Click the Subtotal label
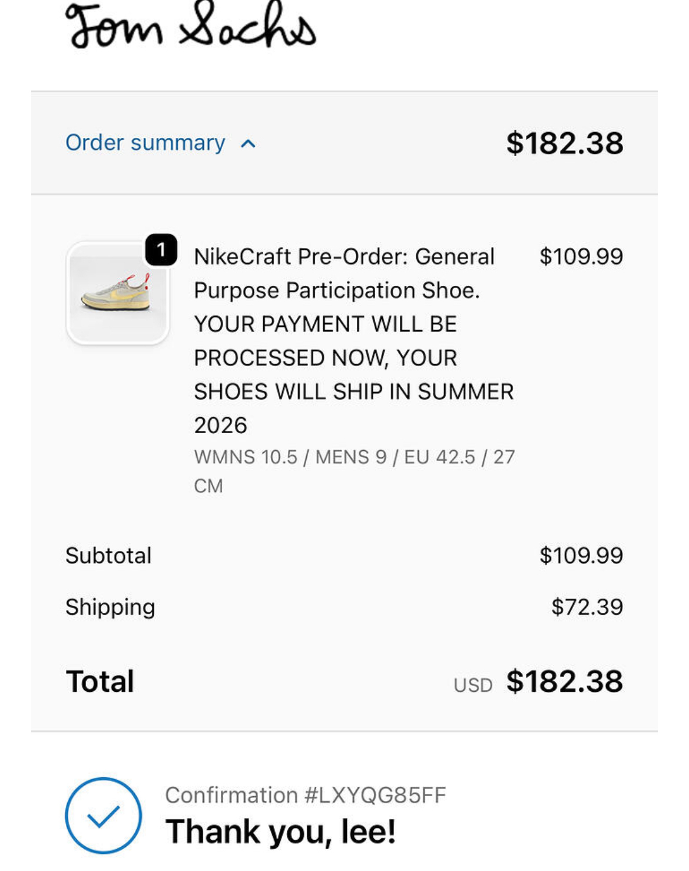The image size is (689, 871). click(x=108, y=555)
